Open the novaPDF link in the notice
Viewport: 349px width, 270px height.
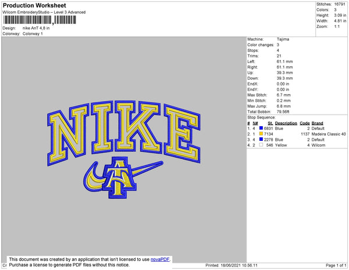click(160, 260)
